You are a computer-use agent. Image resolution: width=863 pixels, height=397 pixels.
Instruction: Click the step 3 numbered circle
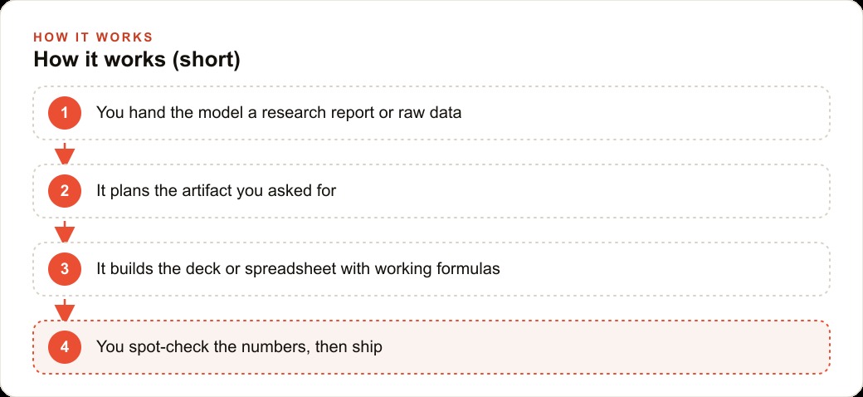[65, 269]
